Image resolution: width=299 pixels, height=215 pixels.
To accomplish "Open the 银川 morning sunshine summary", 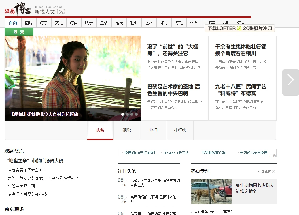I will [x=241, y=64].
